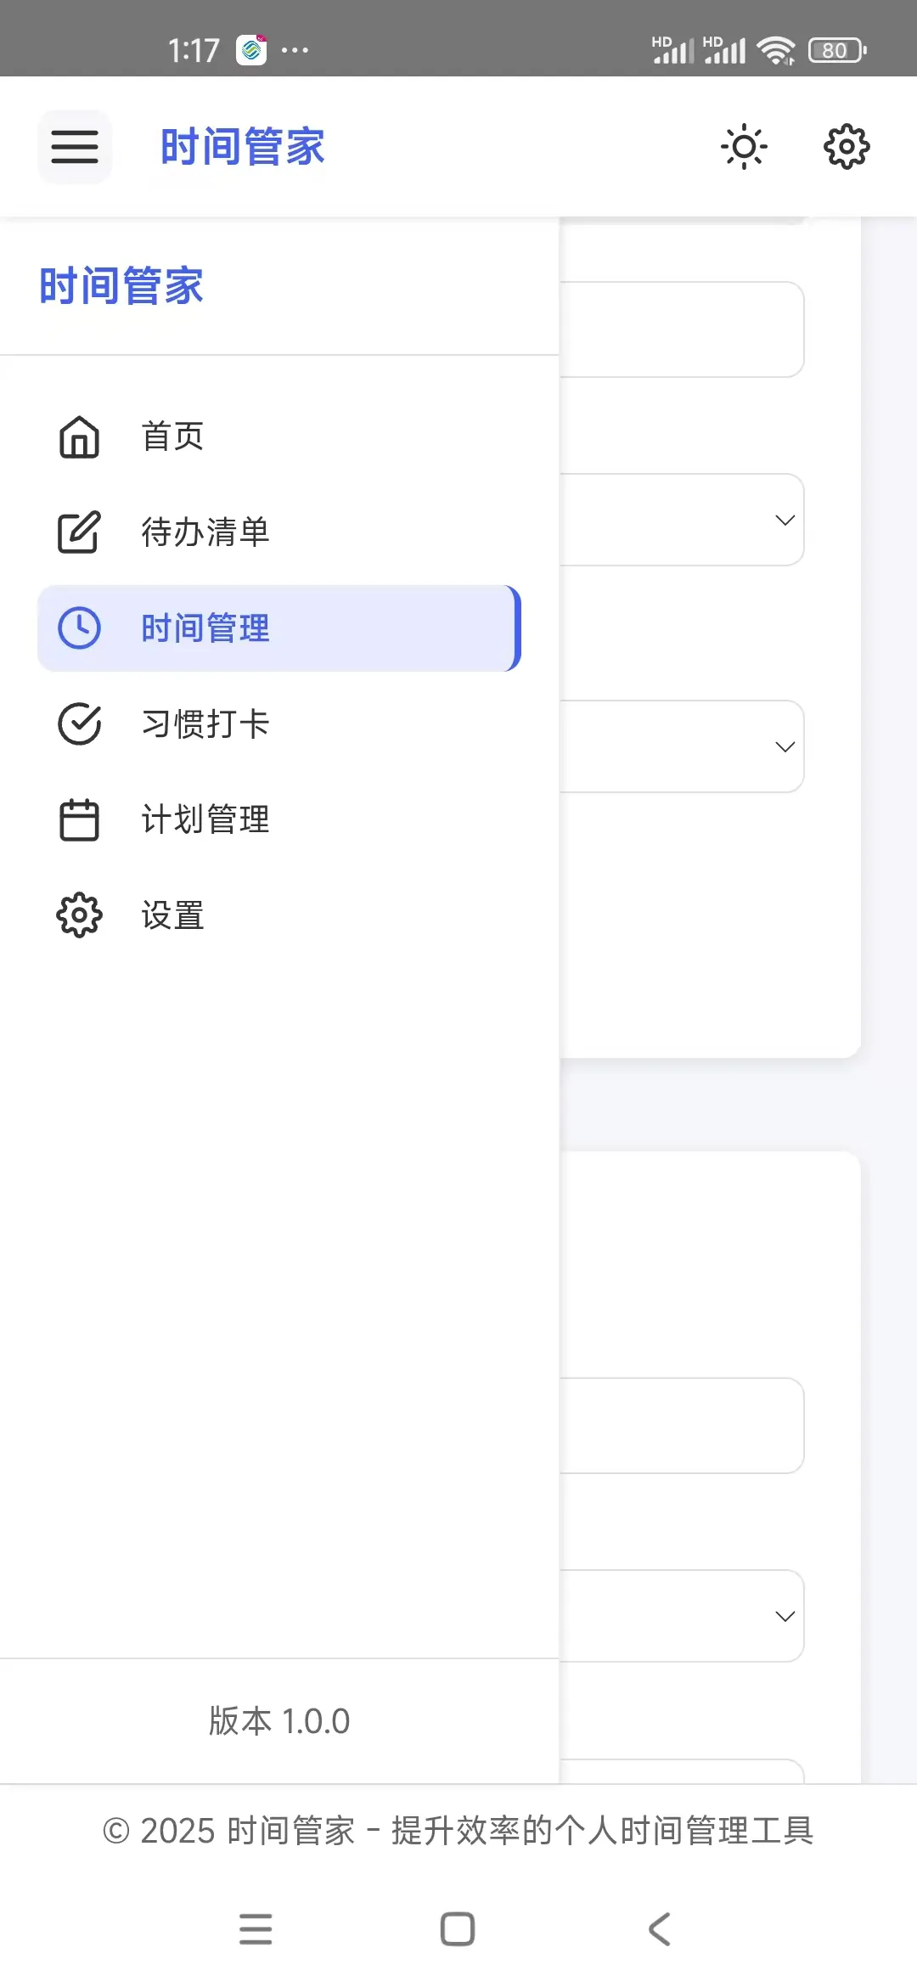917x1987 pixels.
Task: Go to 习惯打卡 page
Action: 279,724
